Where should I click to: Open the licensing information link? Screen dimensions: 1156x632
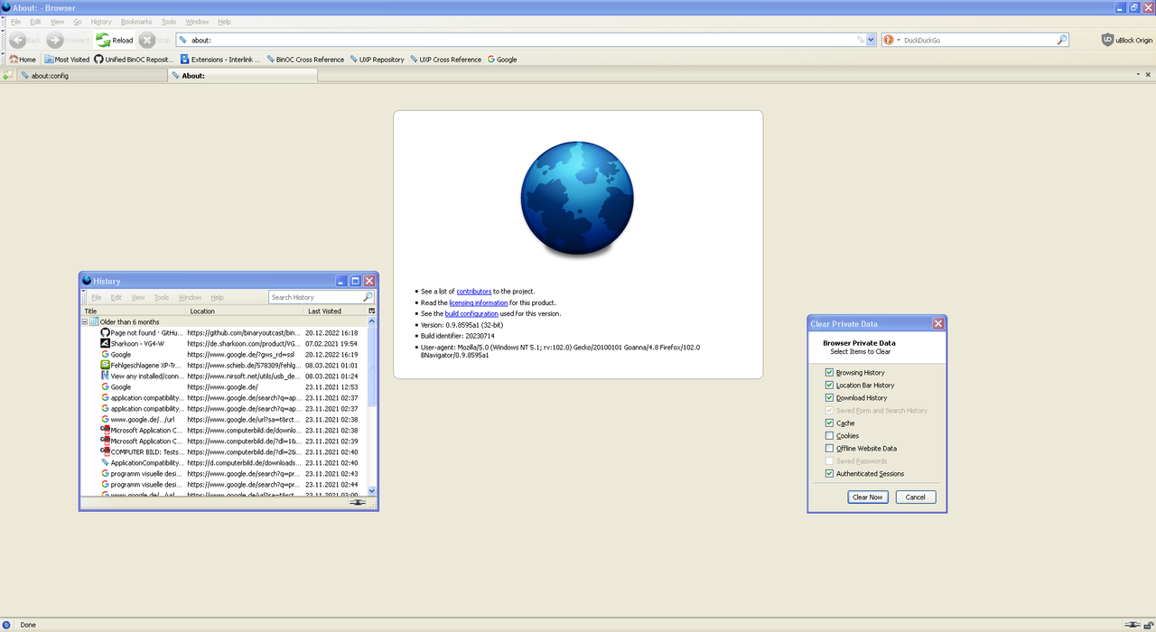(x=479, y=302)
